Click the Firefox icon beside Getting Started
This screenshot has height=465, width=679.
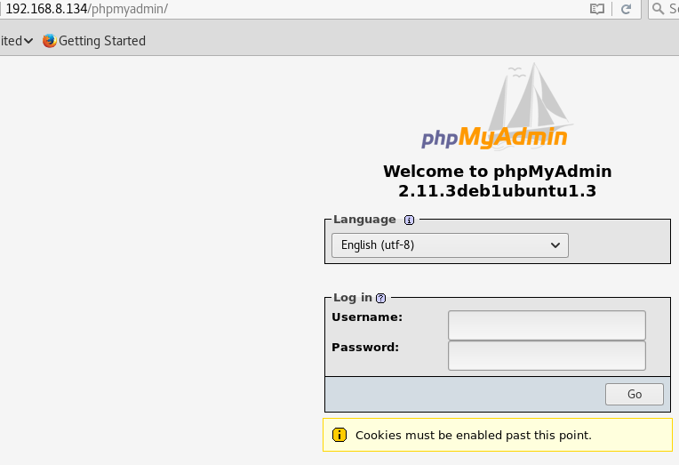tap(50, 41)
